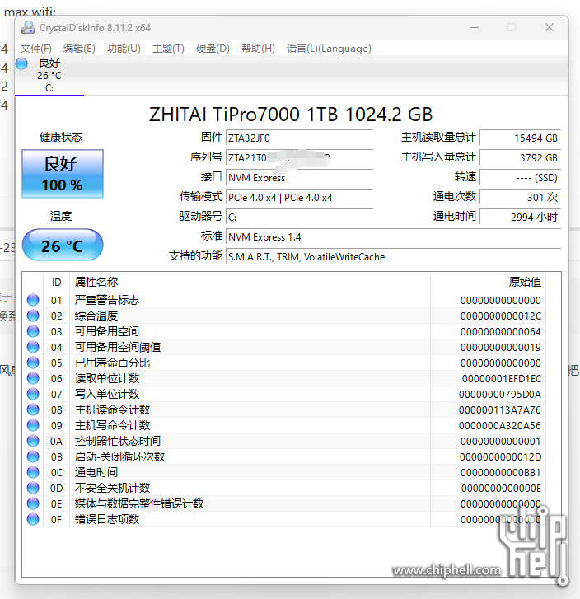The width and height of the screenshot is (580, 599).
Task: Open the 主题(T) menu
Action: [x=168, y=49]
